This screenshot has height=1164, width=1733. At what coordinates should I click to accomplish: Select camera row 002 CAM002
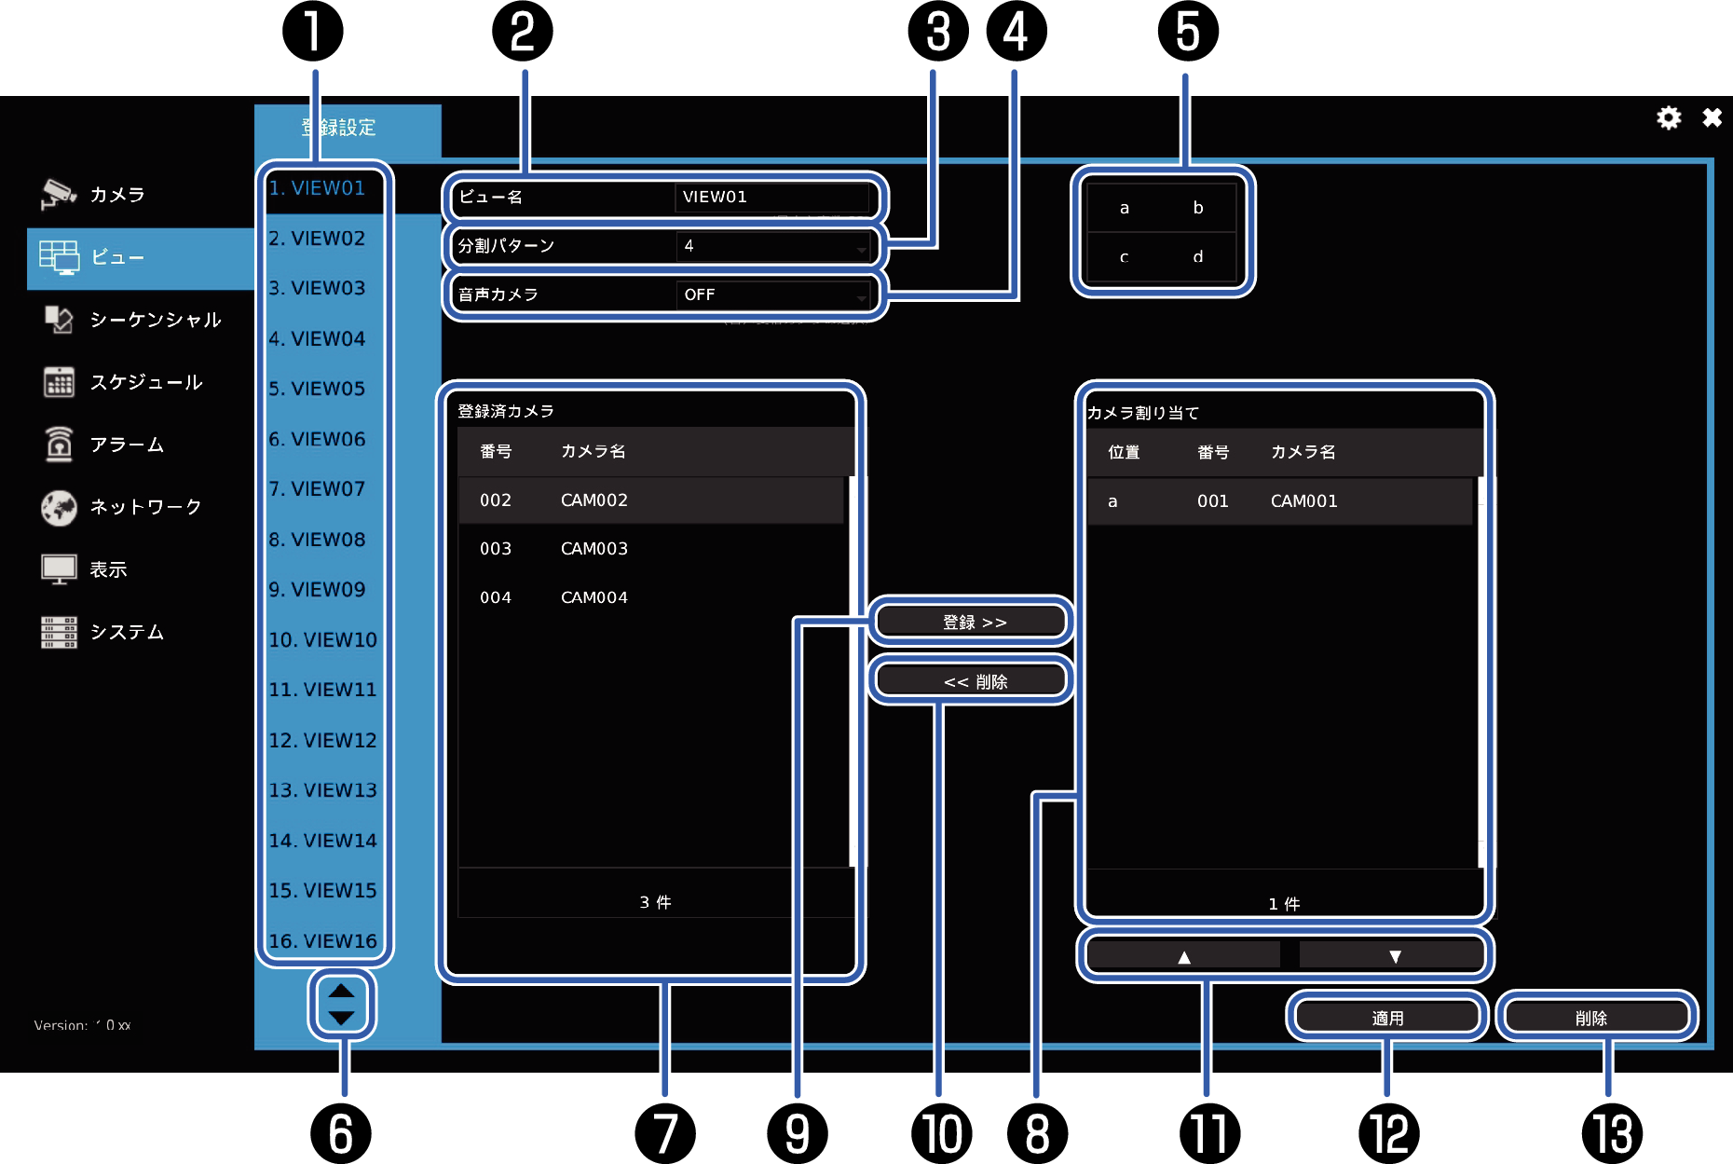click(x=651, y=500)
